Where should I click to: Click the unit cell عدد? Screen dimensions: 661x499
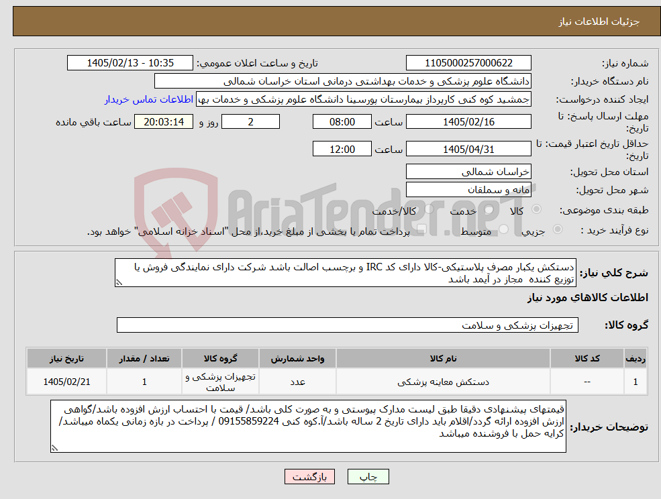click(298, 382)
